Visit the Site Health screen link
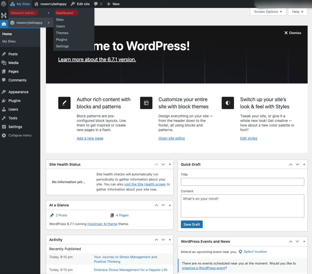Screen dimensions: 312x274 click(145, 184)
